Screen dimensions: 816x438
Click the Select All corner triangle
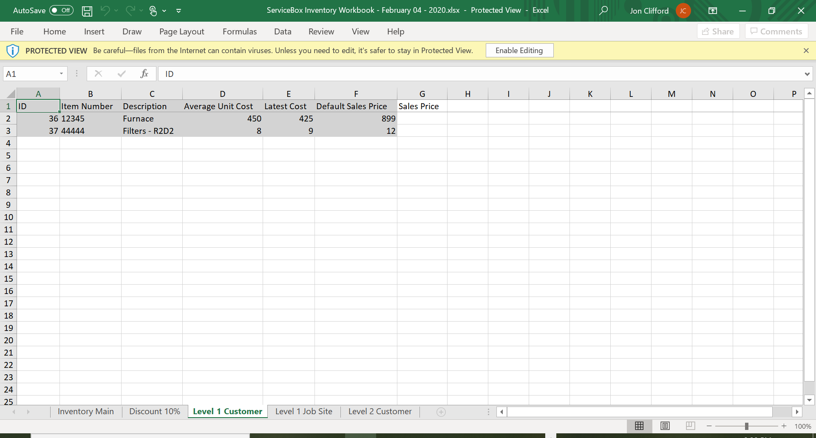pos(11,94)
